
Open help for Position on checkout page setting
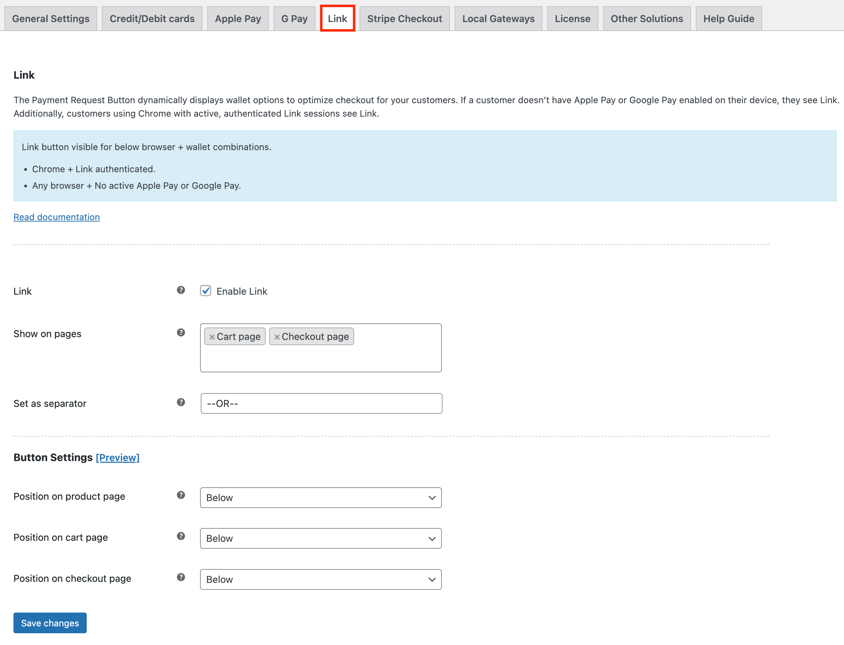[180, 577]
